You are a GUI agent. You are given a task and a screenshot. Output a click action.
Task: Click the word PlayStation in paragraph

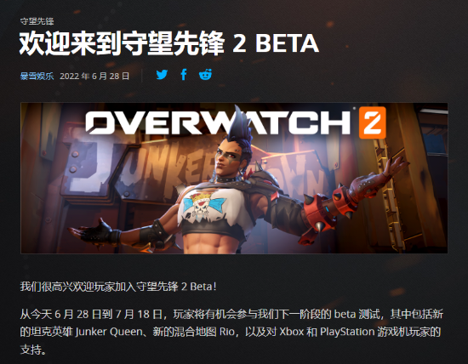[347, 332]
